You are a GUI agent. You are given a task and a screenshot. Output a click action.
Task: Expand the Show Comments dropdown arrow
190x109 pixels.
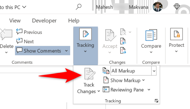(x=66, y=51)
